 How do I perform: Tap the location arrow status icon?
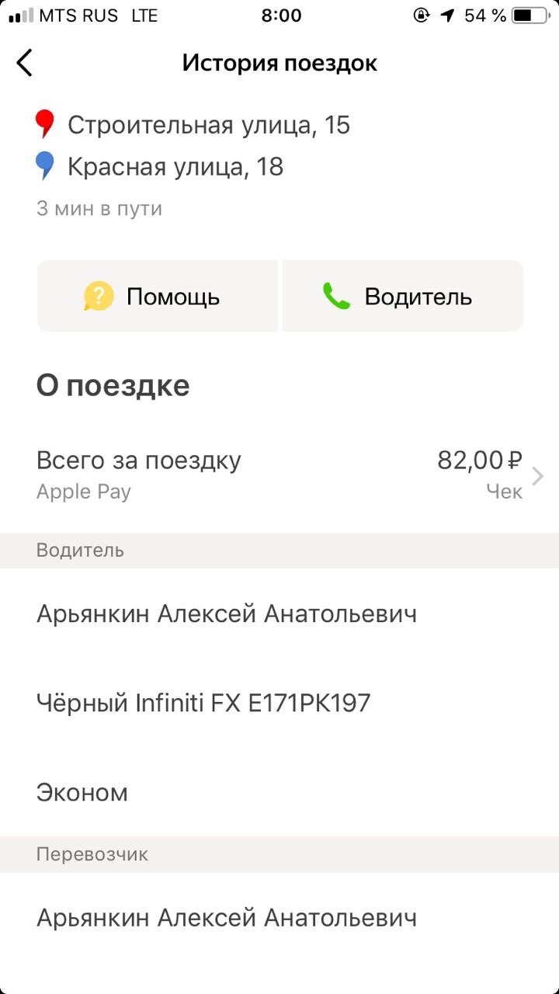(447, 16)
